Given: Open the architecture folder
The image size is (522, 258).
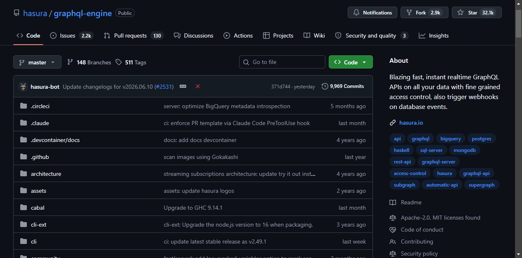Looking at the screenshot, I should (46, 174).
